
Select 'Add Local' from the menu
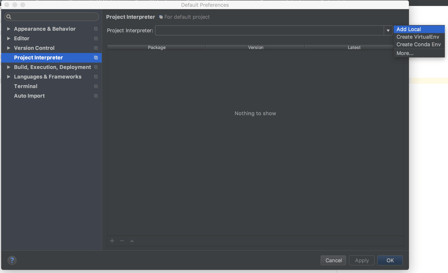(x=409, y=29)
